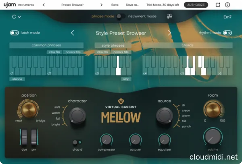Click the silence button

click(17, 79)
